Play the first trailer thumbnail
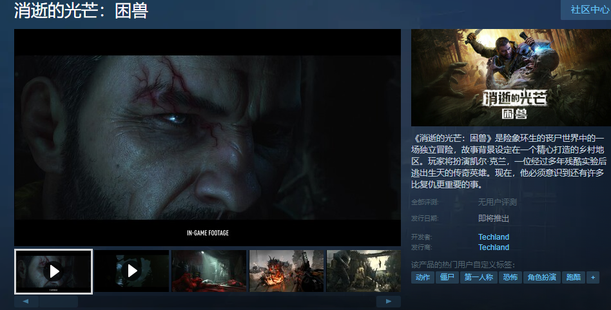 pos(53,271)
